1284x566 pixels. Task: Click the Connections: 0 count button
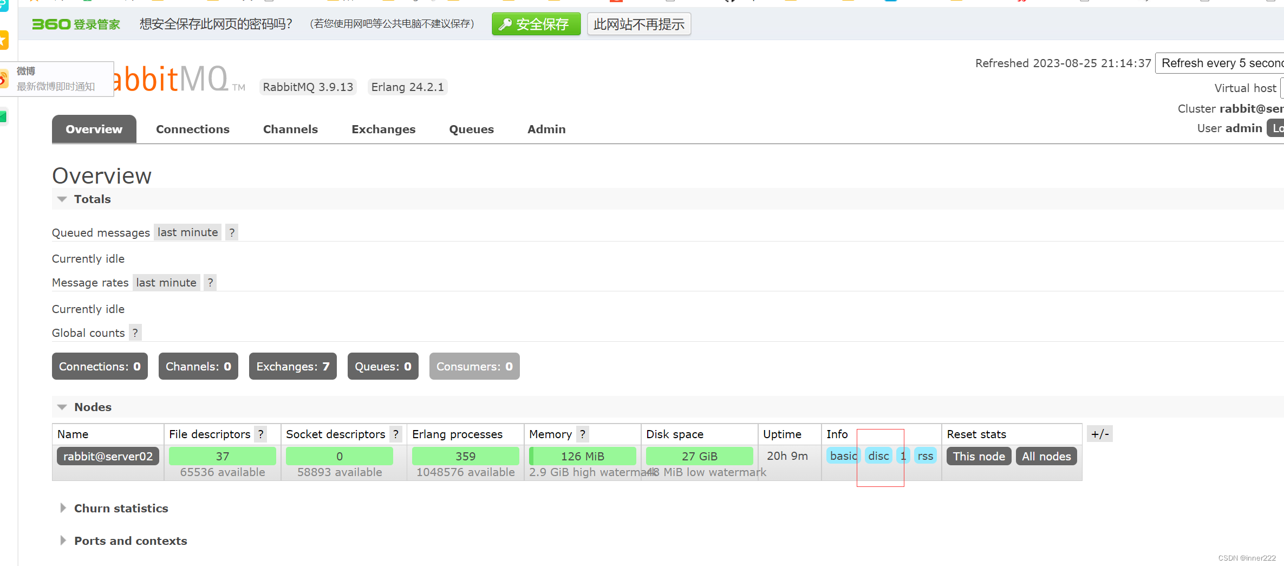click(100, 367)
